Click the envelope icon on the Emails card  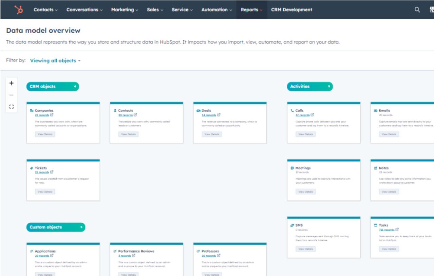click(x=375, y=110)
